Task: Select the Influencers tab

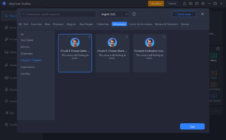Action: click(119, 24)
